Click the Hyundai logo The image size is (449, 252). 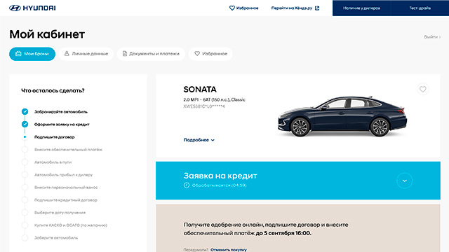click(32, 8)
